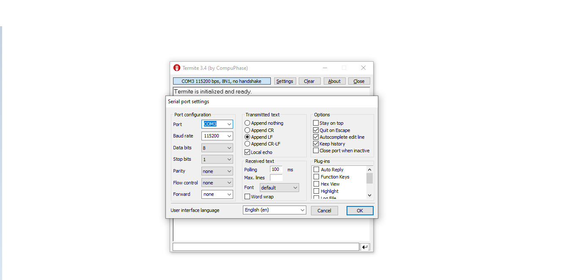
Task: Open the Forward dropdown
Action: point(217,194)
